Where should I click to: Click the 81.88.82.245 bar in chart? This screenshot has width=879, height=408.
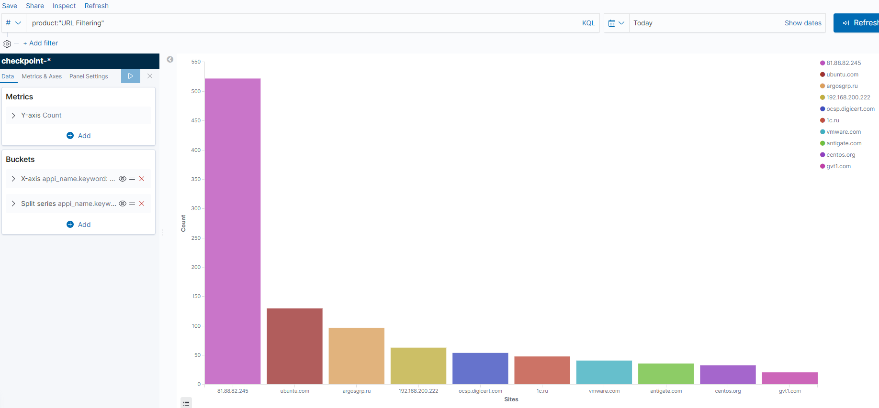[x=233, y=231]
